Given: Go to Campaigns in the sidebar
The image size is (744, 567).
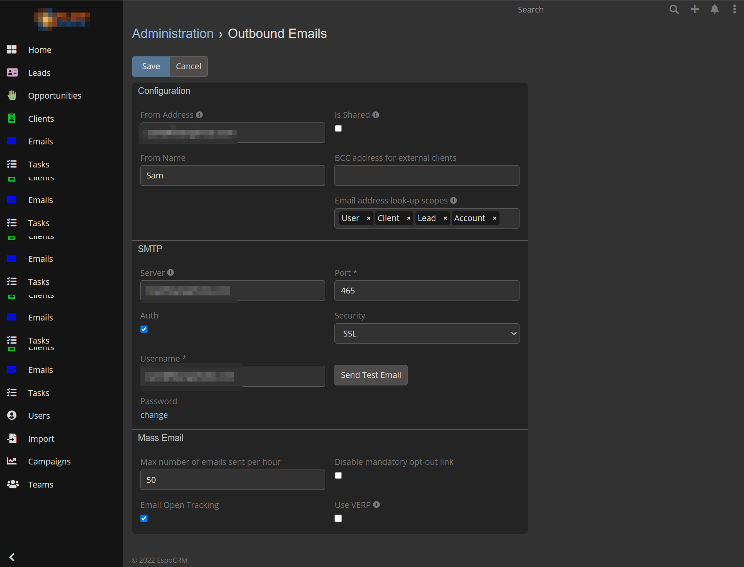Looking at the screenshot, I should coord(49,461).
